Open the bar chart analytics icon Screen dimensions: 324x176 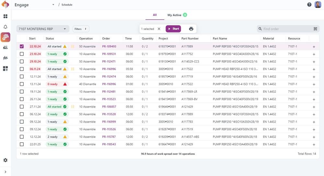(6, 58)
